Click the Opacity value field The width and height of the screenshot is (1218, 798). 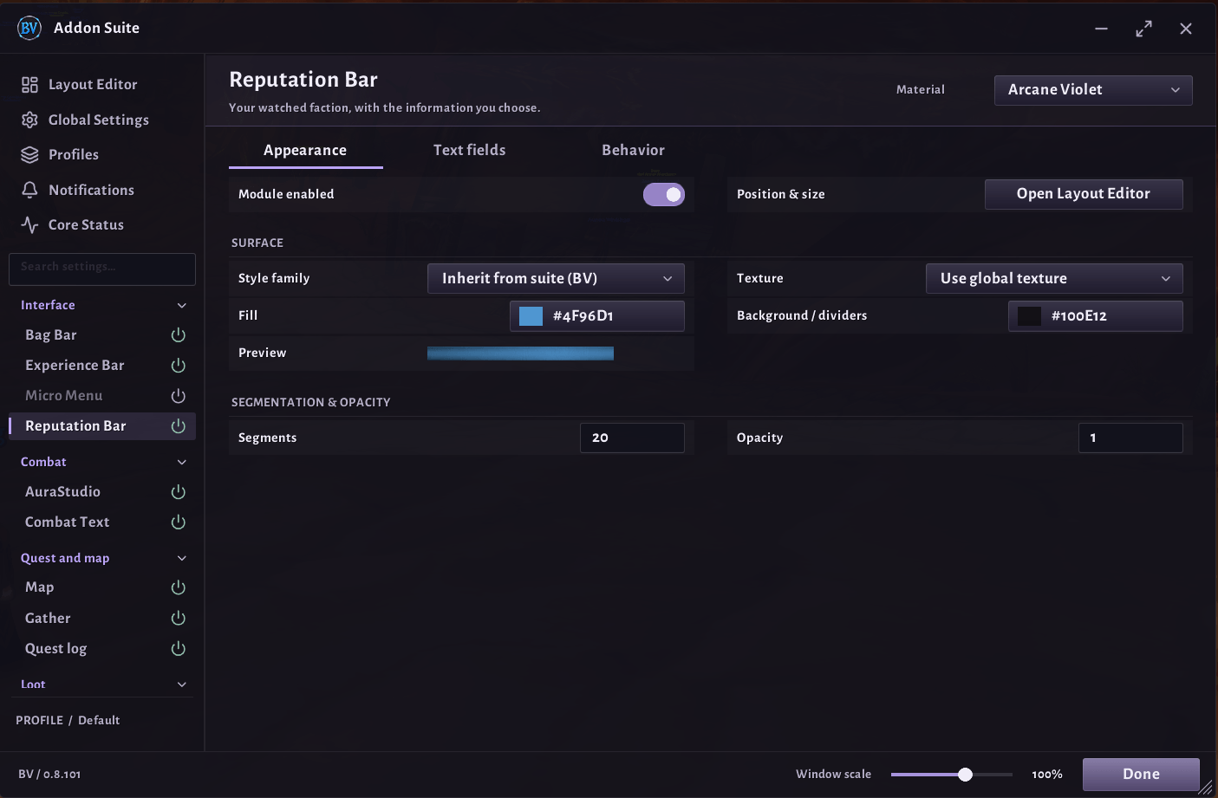tap(1130, 438)
